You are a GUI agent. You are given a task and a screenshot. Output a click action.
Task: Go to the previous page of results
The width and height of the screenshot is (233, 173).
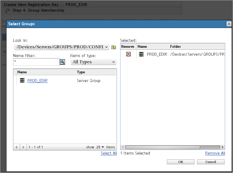[x=17, y=147]
